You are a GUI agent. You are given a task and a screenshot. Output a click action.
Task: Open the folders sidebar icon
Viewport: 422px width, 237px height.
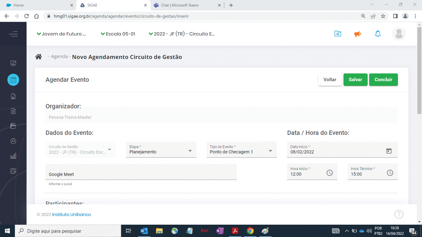(x=13, y=126)
